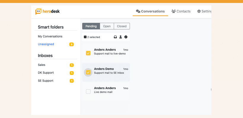Viewport: 243px width, 118px height.
Task: Deselect all with the '2 selected' checkbox
Action: (x=85, y=37)
